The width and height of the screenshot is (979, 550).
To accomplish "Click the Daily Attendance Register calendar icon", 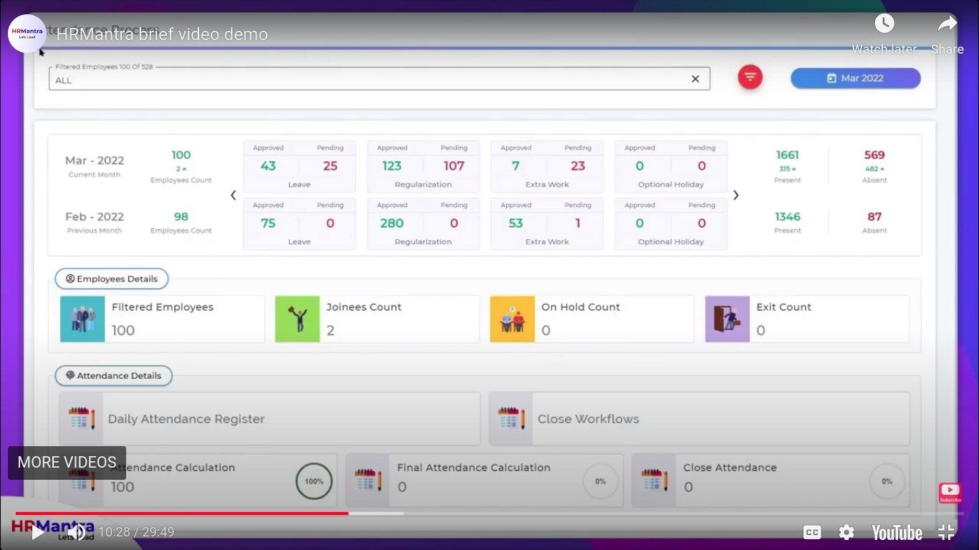I will 82,418.
